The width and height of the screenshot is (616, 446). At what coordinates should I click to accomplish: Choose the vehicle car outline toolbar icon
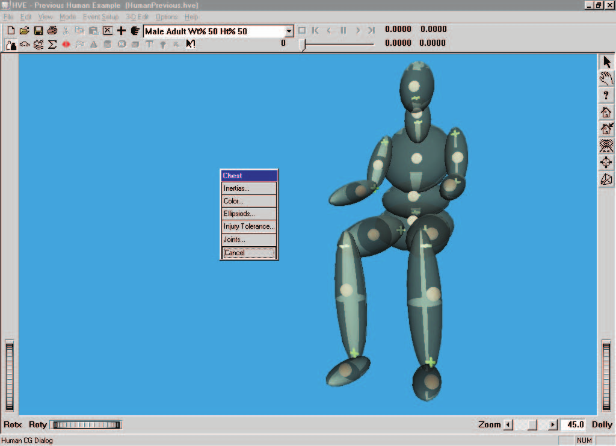point(25,45)
